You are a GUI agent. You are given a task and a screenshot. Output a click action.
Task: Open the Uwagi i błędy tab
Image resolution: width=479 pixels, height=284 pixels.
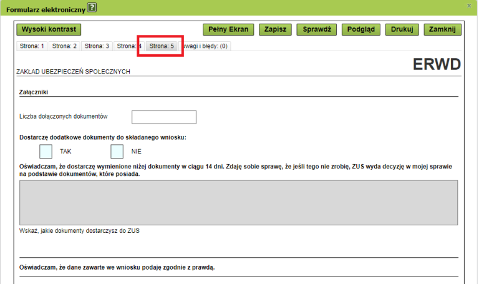(x=205, y=46)
